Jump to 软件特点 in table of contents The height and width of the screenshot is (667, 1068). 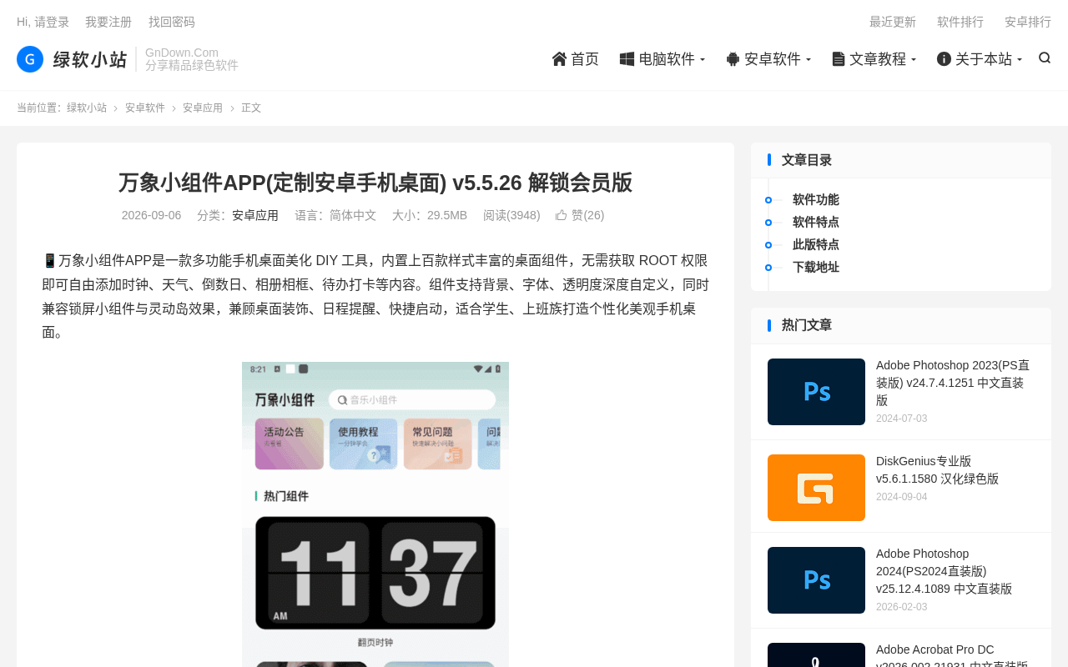tap(816, 222)
